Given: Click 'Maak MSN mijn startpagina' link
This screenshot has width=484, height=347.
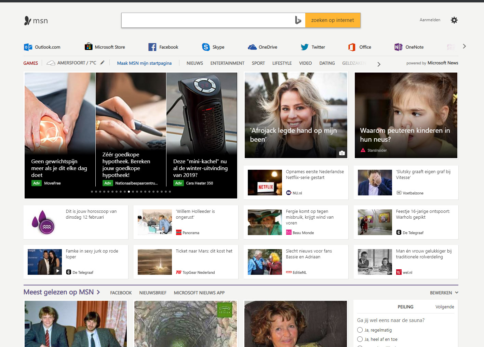Looking at the screenshot, I should [144, 63].
